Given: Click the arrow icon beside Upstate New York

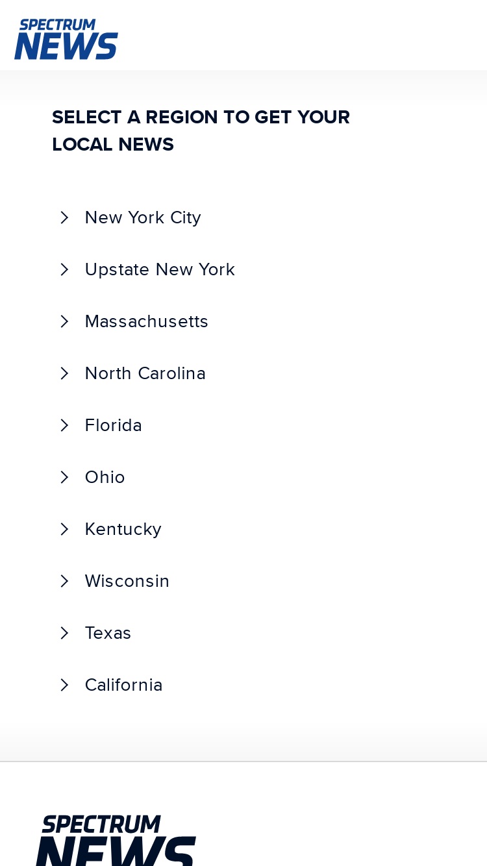Looking at the screenshot, I should click(x=64, y=269).
